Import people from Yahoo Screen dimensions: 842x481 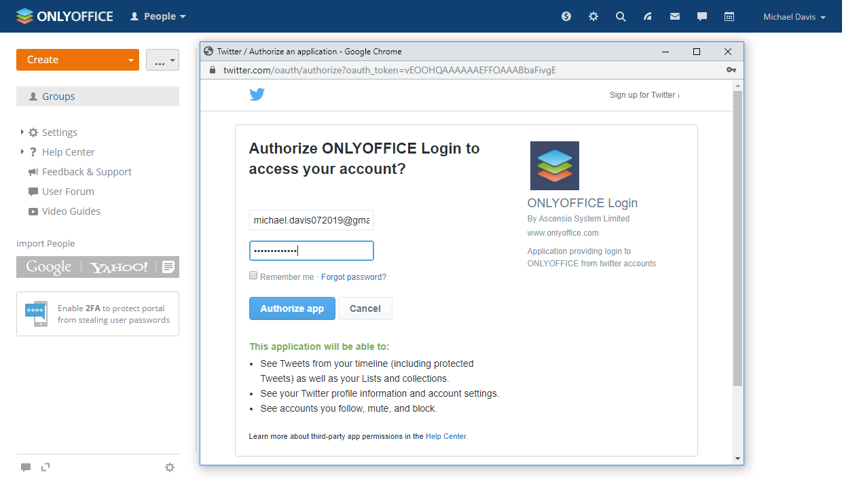tap(120, 267)
